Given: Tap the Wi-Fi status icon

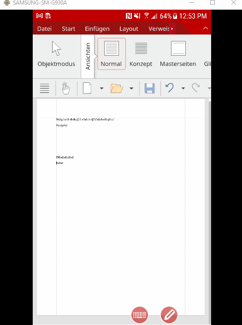Looking at the screenshot, I should pyautogui.click(x=147, y=16).
